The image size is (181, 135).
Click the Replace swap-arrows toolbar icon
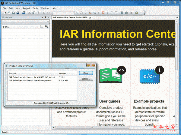(90, 13)
